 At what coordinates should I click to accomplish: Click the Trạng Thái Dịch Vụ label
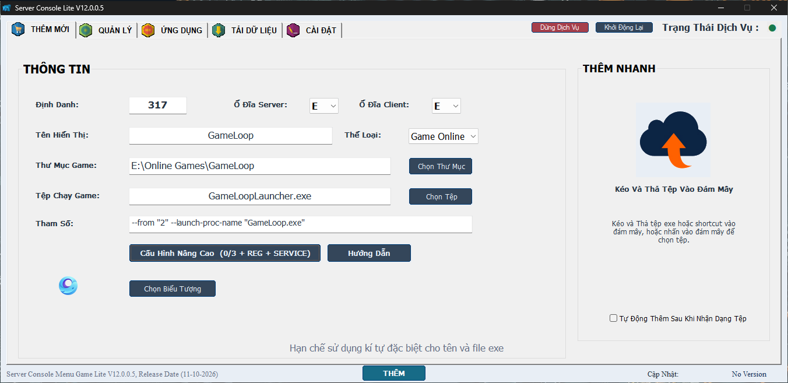710,27
